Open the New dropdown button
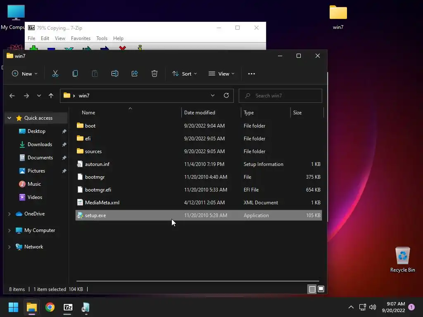Screen dimensions: 423x317 point(24,73)
